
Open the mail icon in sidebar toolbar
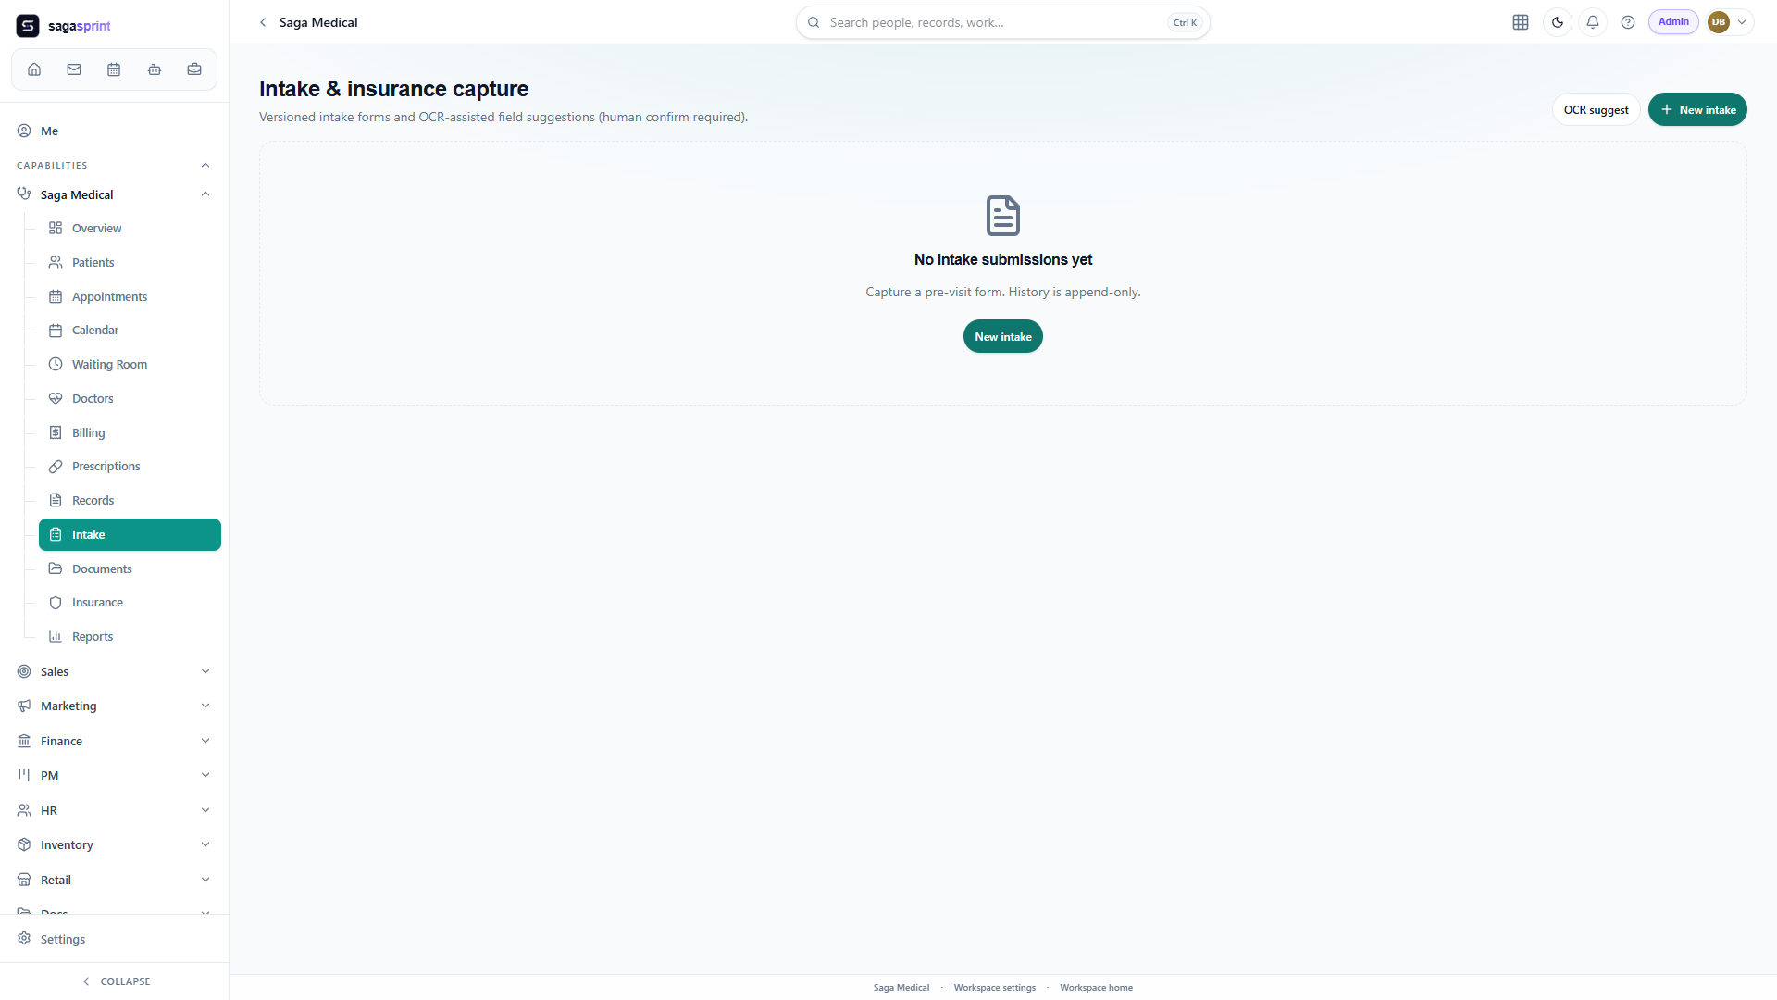(x=74, y=69)
